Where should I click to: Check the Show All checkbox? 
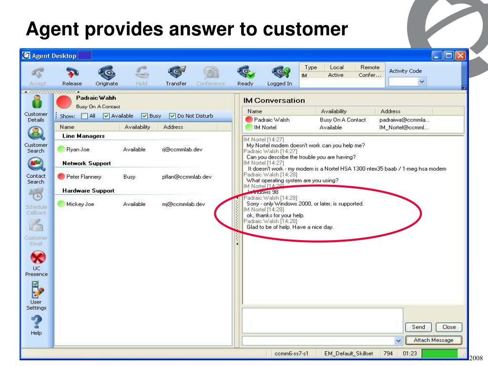84,116
